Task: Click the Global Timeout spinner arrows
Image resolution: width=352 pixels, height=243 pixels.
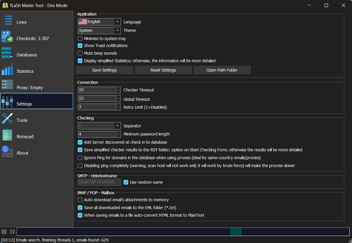Action: tap(118, 98)
